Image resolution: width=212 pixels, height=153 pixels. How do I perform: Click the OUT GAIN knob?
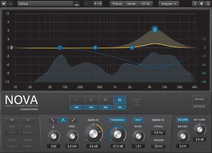click(x=200, y=129)
